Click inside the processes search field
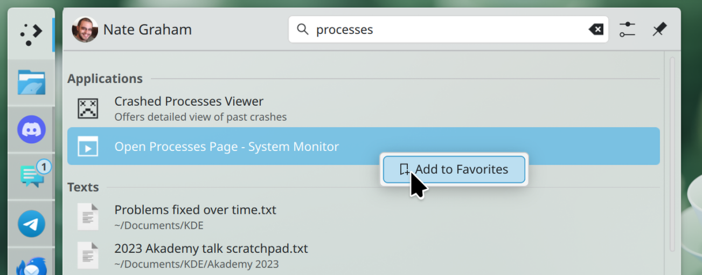 point(447,30)
